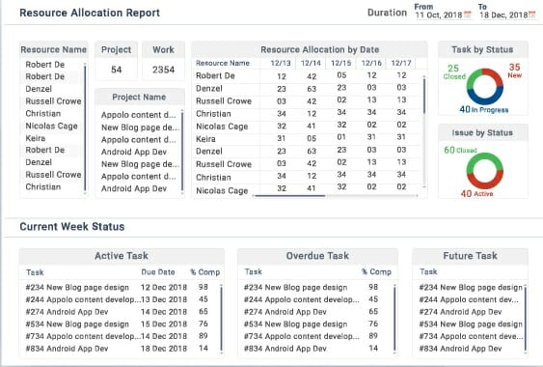Click the Issue by Status panel title
This screenshot has width=543, height=367.
[x=482, y=133]
